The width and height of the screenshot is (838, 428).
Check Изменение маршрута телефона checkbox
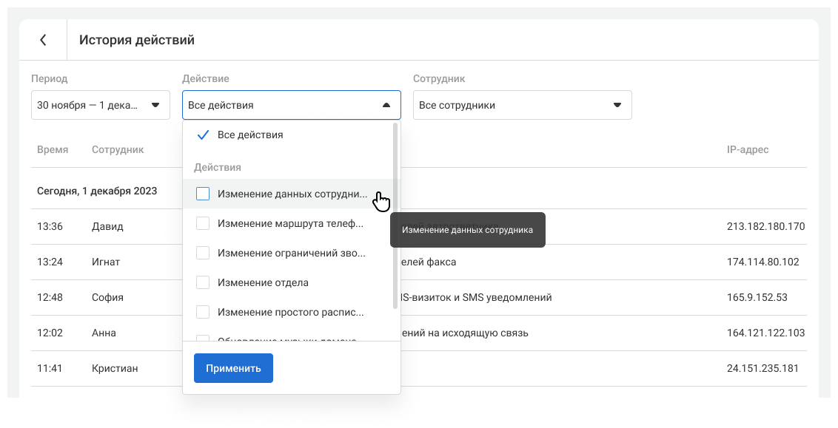pos(203,223)
